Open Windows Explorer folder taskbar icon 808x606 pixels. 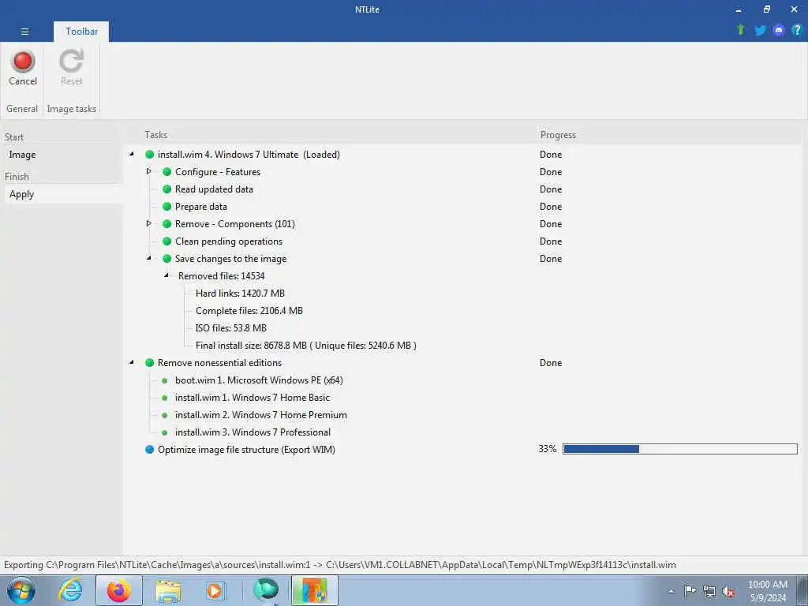(168, 591)
